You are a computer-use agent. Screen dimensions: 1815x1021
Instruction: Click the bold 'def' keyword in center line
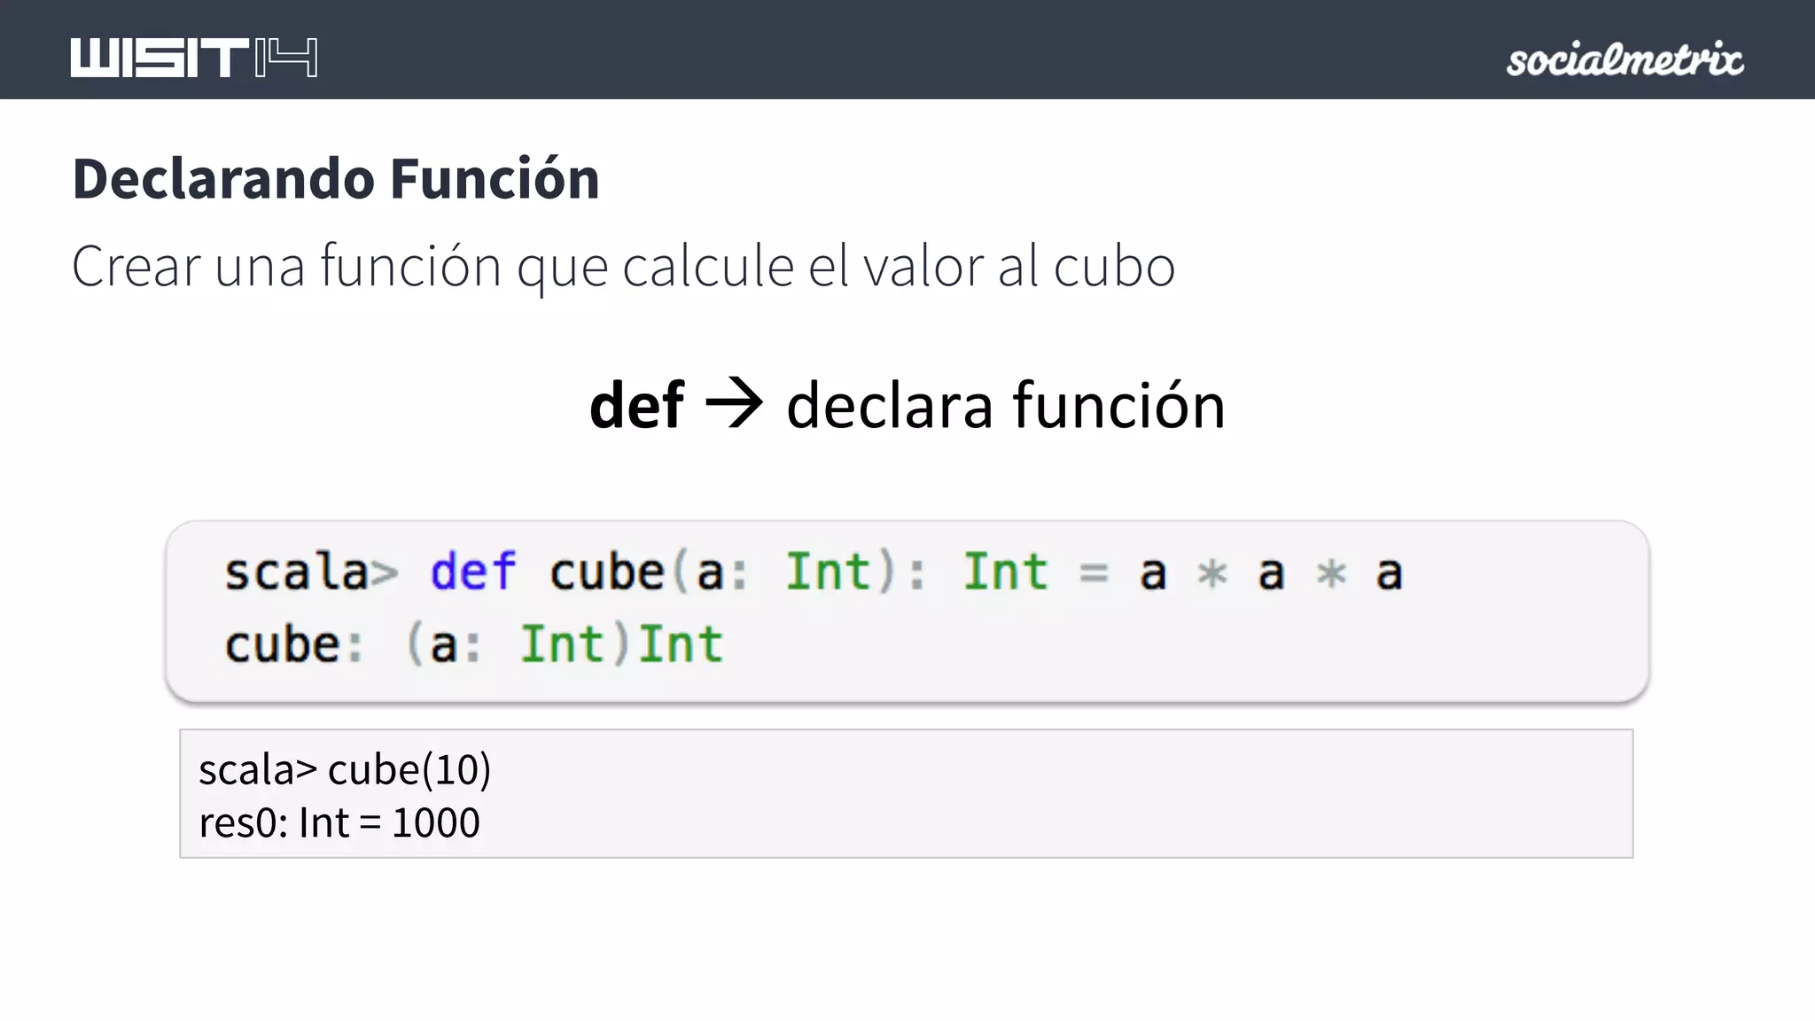[636, 405]
